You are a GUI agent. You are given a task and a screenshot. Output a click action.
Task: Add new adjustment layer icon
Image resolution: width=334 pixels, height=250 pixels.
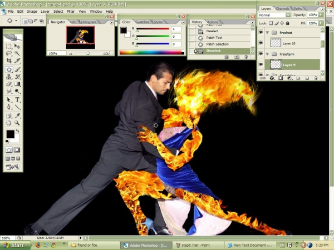point(289,78)
